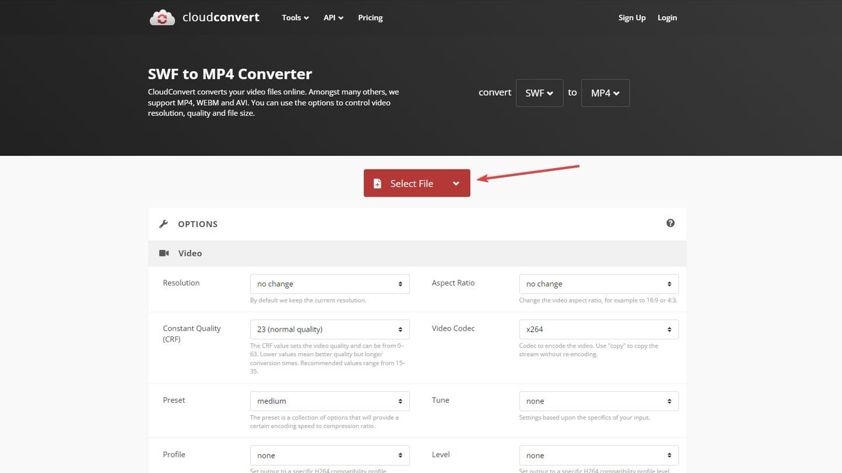Screen dimensions: 842x473
Task: Open the Level dropdown
Action: (x=599, y=455)
